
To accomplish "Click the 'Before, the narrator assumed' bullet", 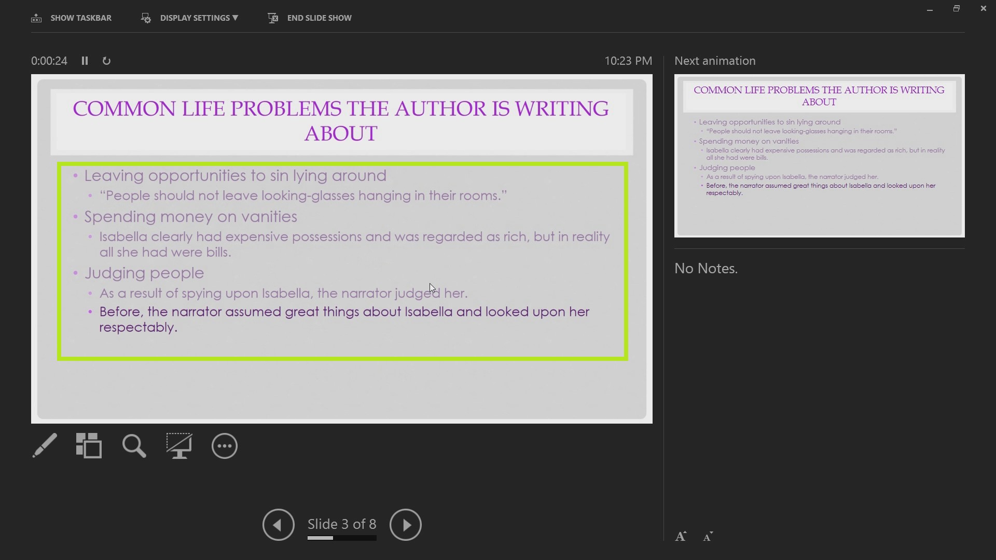I will click(344, 319).
